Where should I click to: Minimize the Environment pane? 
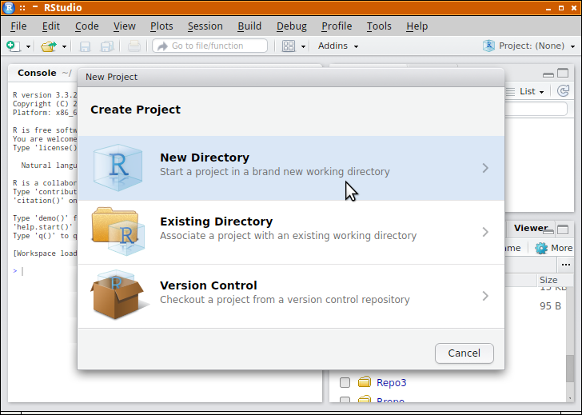(548, 74)
